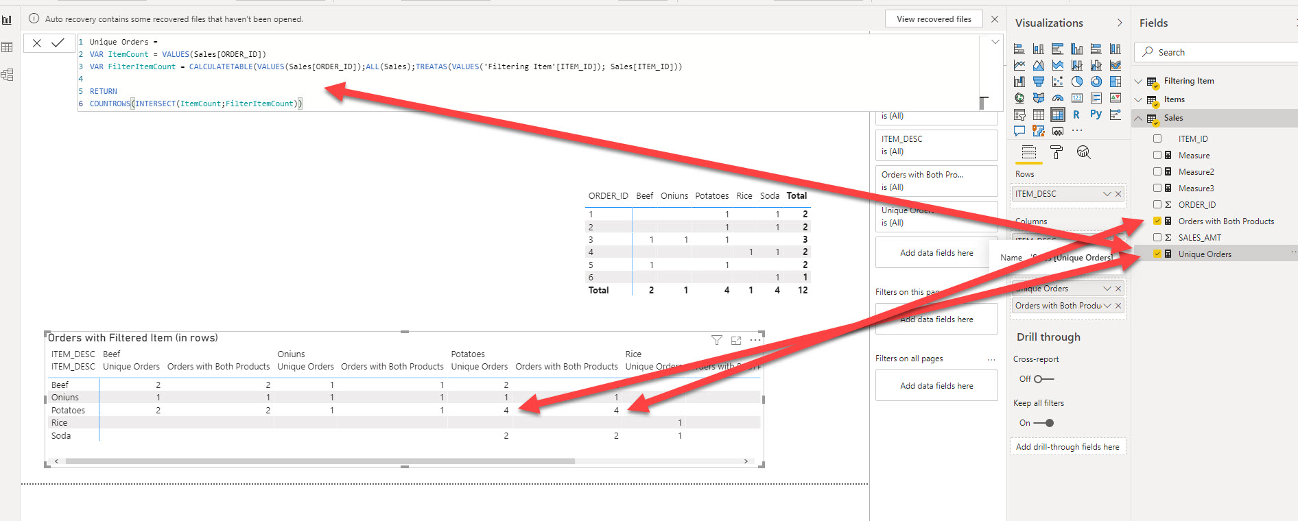Choose the Area chart visualization
Viewport: 1298px width, 521px height.
(x=1039, y=65)
